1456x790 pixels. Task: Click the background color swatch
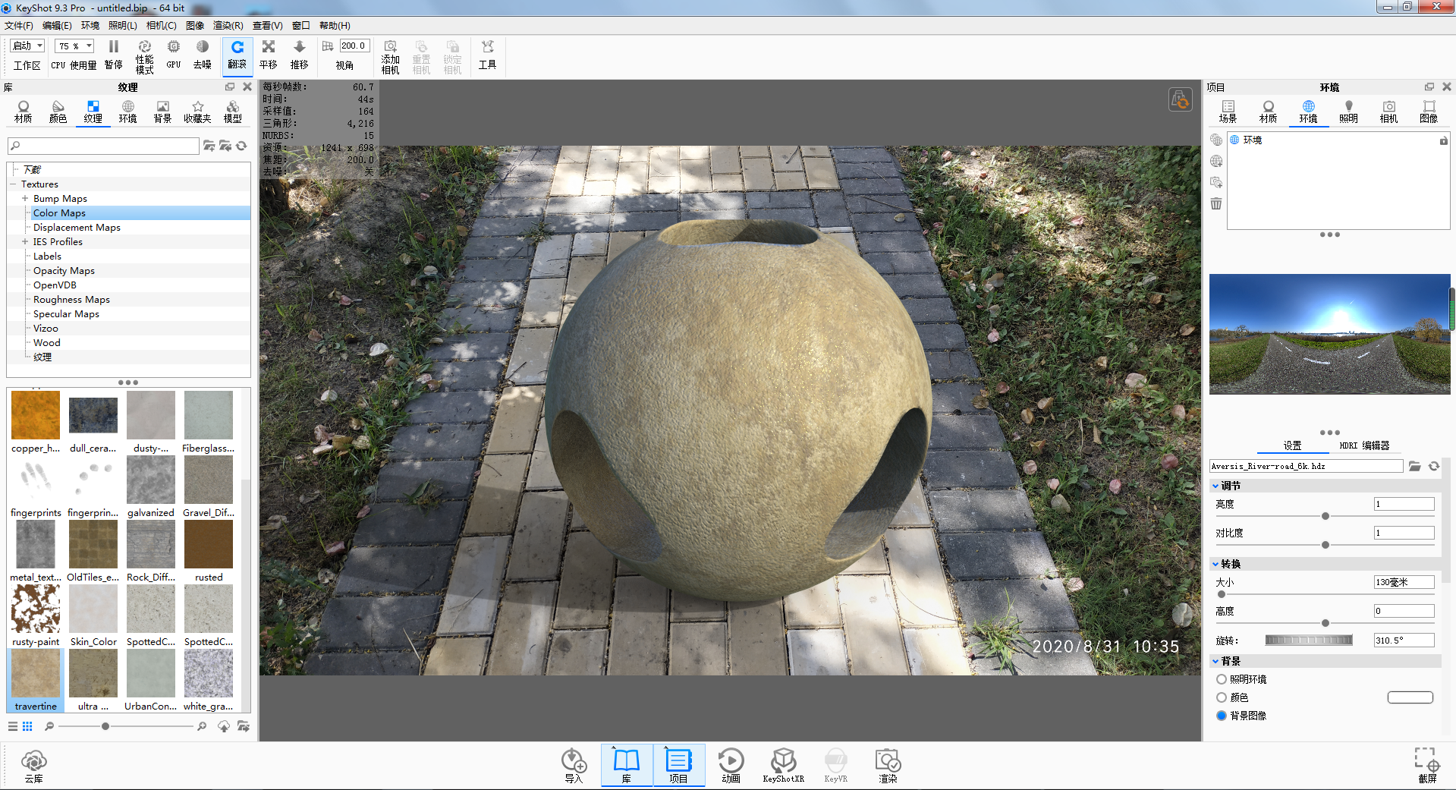point(1410,697)
